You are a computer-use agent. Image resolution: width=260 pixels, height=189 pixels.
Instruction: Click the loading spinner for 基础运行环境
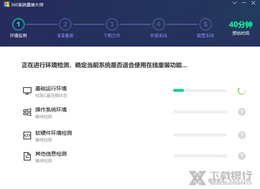tap(242, 91)
